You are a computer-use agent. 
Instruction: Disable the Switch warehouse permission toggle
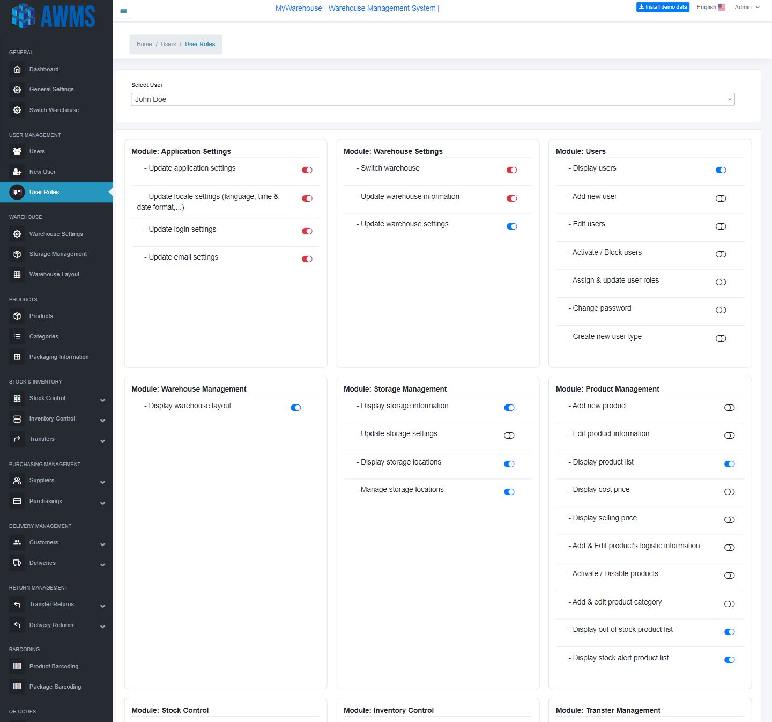click(511, 170)
